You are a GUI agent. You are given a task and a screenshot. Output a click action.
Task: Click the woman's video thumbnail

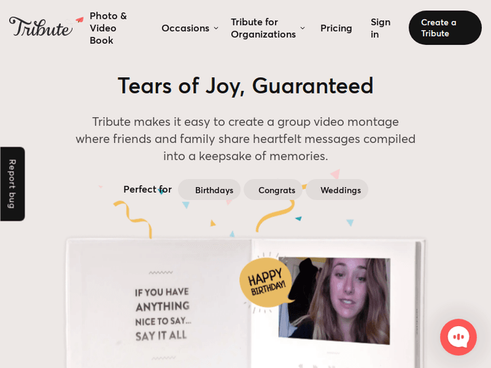click(334, 301)
